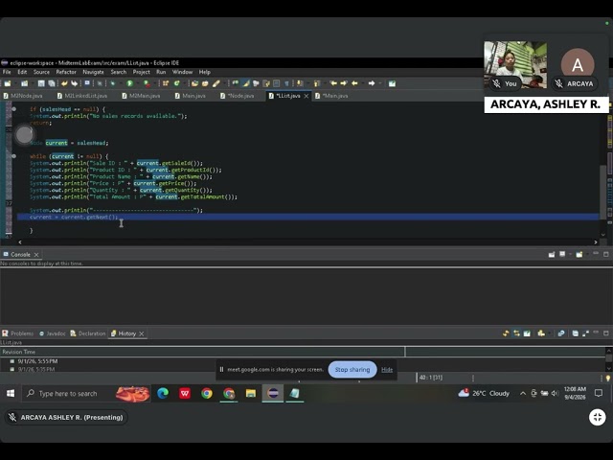Open the Problems view tab
This screenshot has height=460, width=613.
point(18,333)
